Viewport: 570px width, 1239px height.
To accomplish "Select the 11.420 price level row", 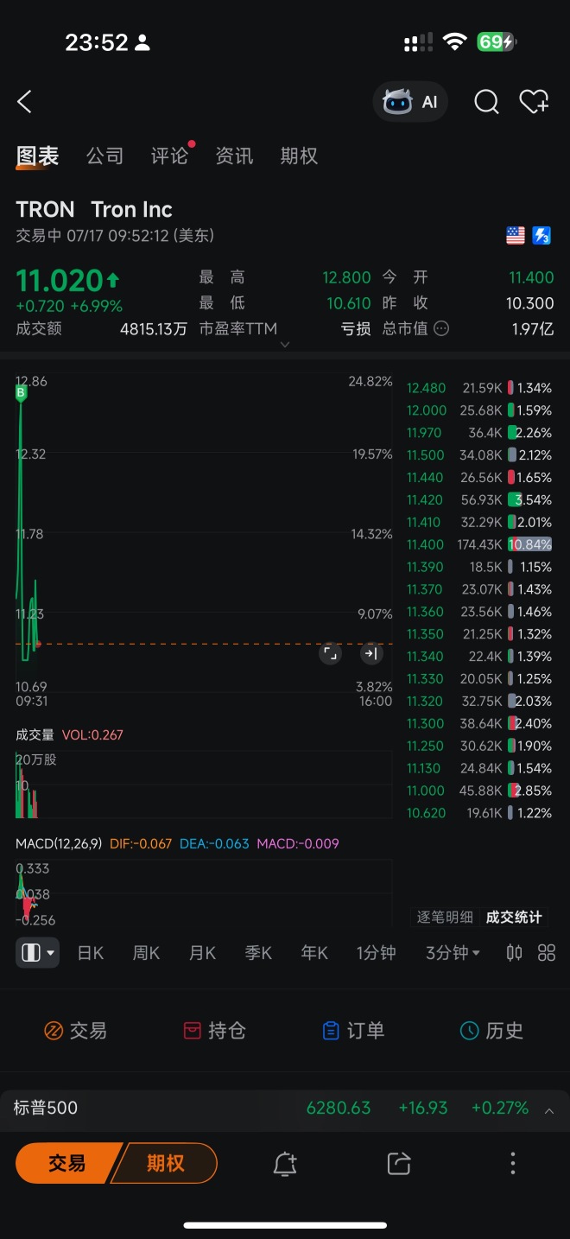I will (x=479, y=499).
